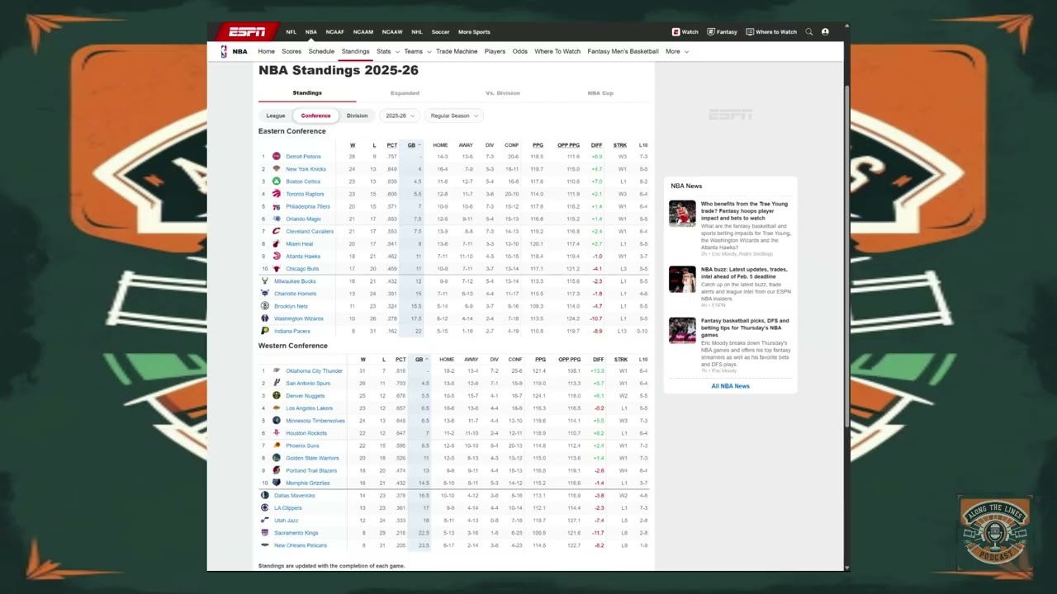Go to Soccer in the top menu

[440, 32]
